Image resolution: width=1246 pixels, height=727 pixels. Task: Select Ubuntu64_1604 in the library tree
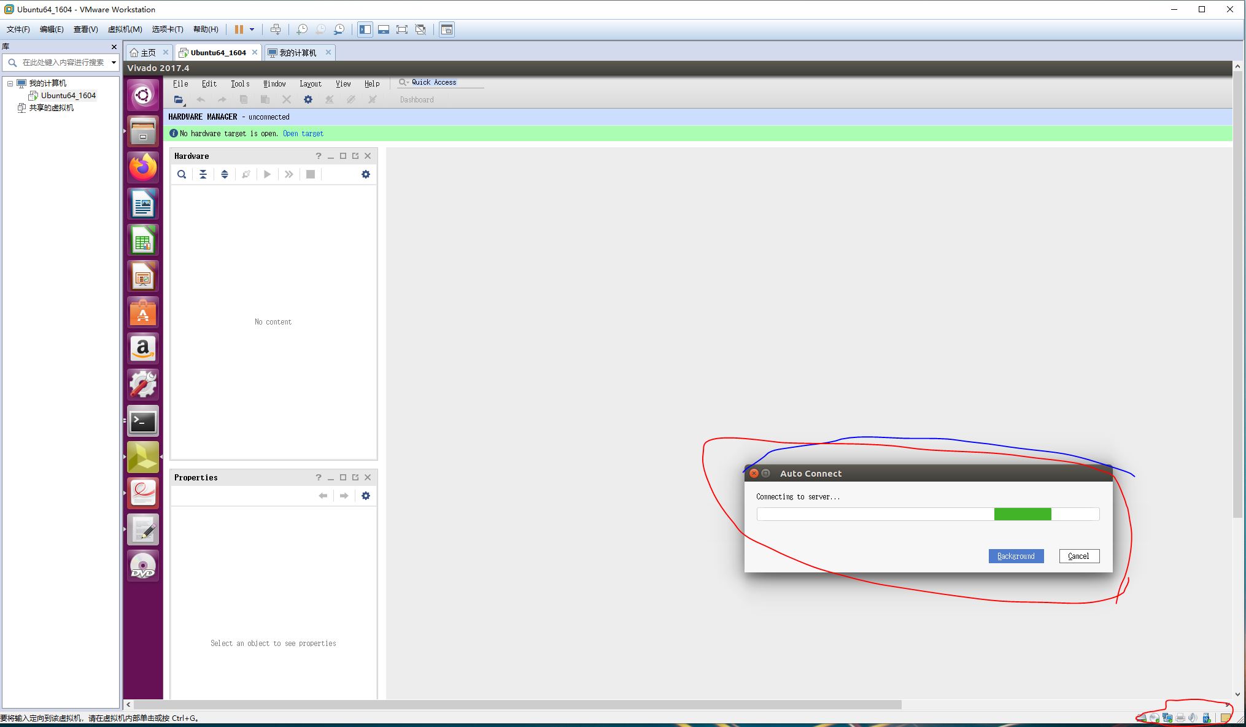click(x=68, y=96)
